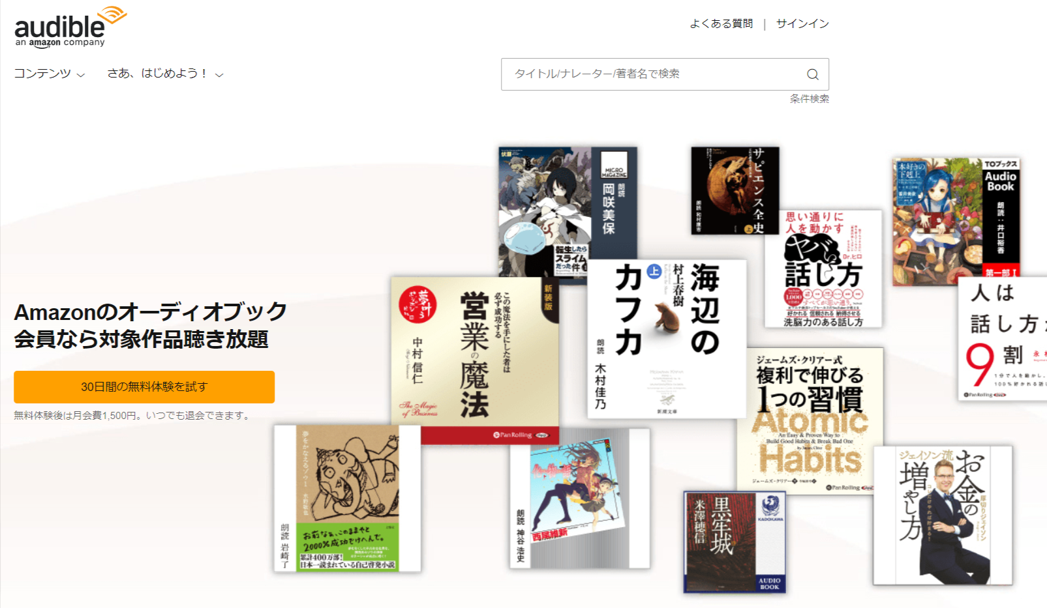The width and height of the screenshot is (1047, 608).
Task: Open the 西尾維新 化物語 book cover
Action: point(580,499)
